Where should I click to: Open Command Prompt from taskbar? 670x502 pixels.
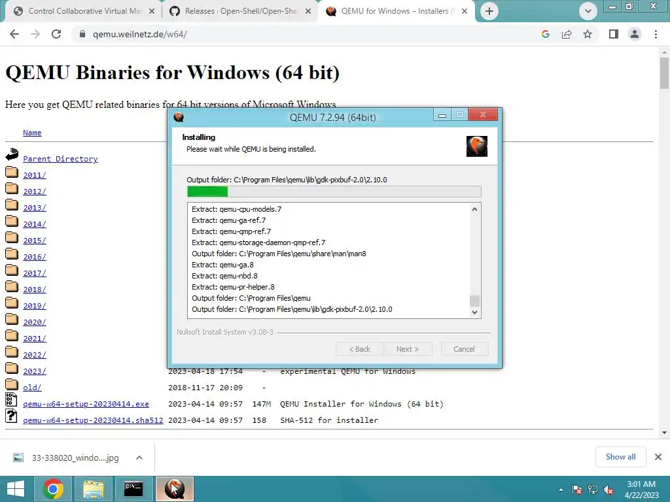(133, 489)
